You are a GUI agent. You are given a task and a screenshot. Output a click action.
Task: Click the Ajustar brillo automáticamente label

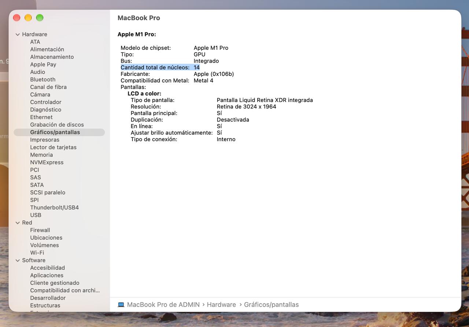(x=171, y=133)
